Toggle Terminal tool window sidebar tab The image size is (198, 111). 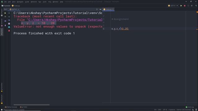click(x=2, y=23)
